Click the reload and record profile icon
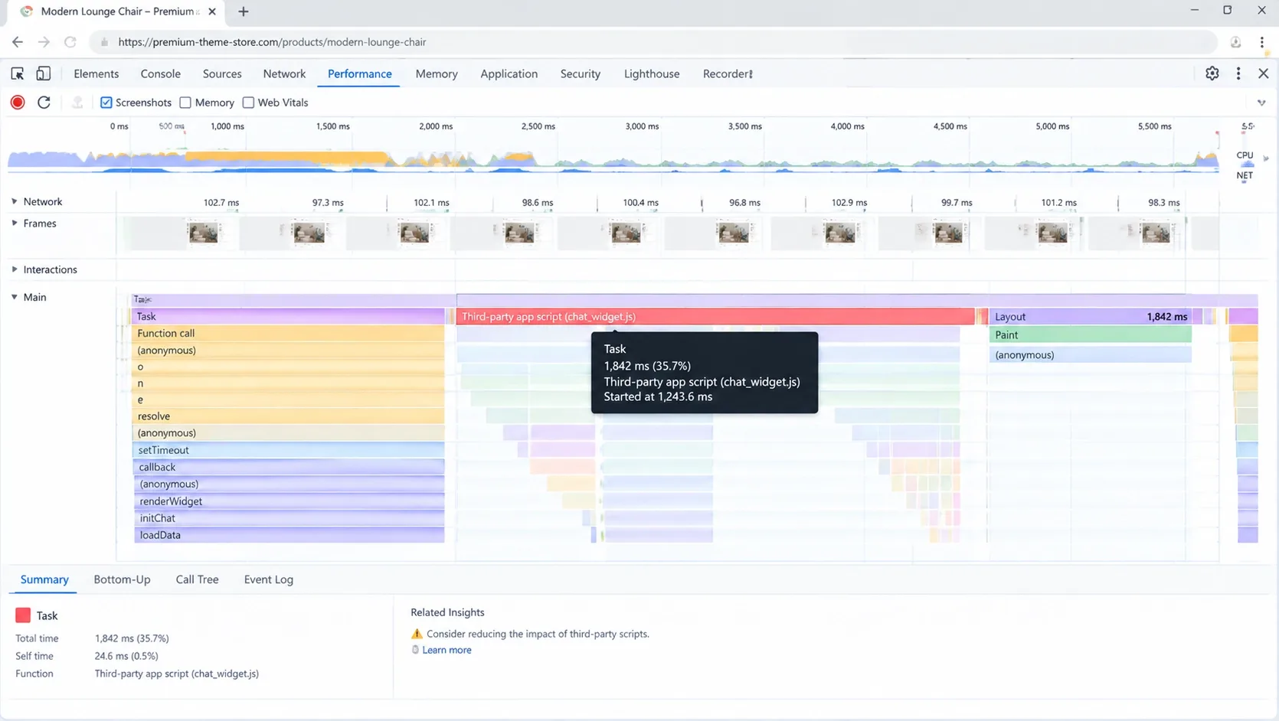Viewport: 1279px width, 721px height. [x=44, y=103]
